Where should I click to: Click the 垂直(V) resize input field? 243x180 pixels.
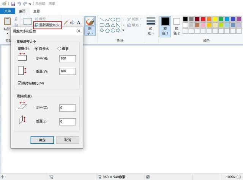68,71
